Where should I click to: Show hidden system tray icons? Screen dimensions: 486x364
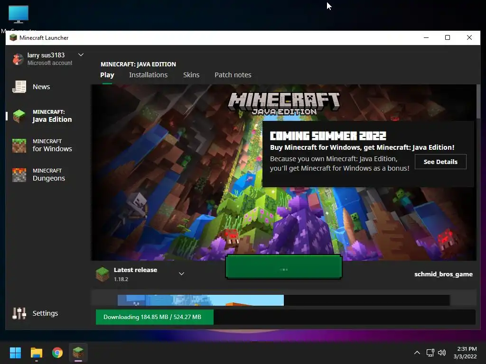pos(417,353)
